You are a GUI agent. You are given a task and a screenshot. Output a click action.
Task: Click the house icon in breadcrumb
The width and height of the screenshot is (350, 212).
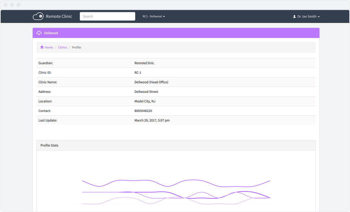point(42,47)
